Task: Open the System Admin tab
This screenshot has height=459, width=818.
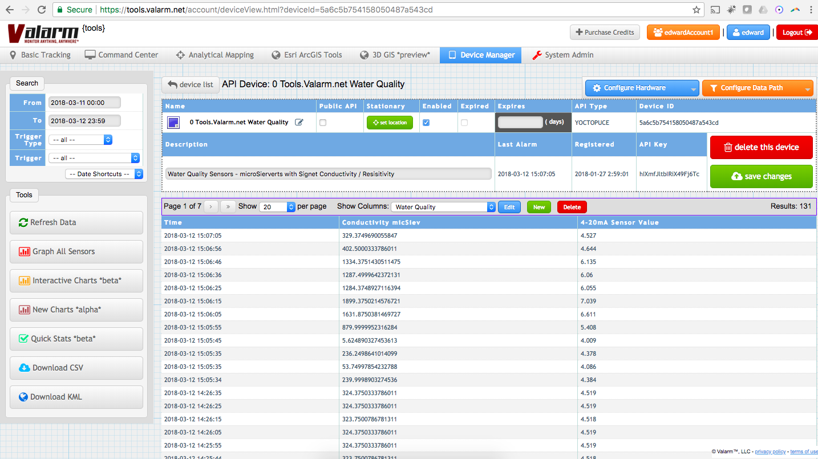Action: coord(563,55)
